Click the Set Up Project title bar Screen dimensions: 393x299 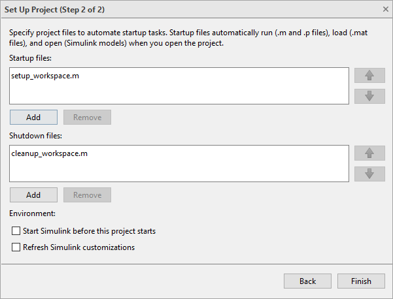163,9
